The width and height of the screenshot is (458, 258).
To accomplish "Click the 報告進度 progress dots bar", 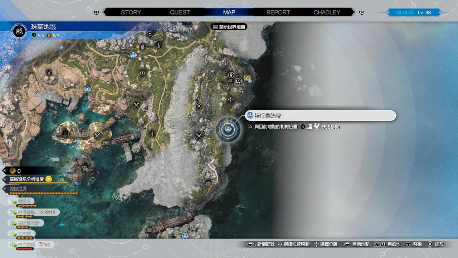I will (x=43, y=193).
